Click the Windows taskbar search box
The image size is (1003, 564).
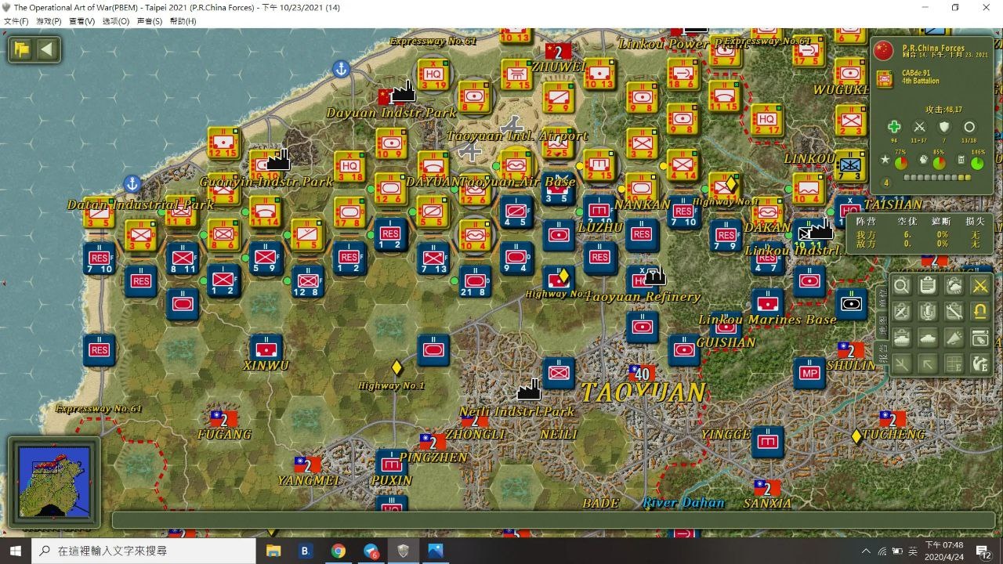[143, 551]
